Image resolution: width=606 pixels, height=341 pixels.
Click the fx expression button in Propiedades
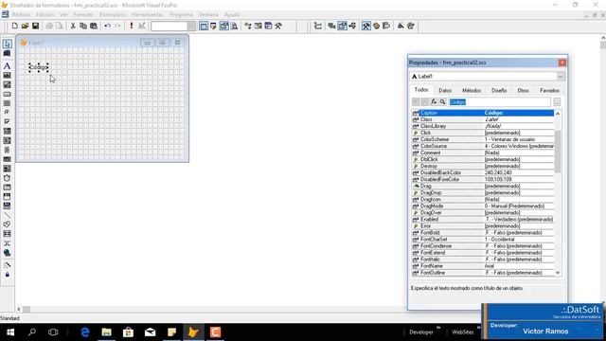[x=434, y=102]
